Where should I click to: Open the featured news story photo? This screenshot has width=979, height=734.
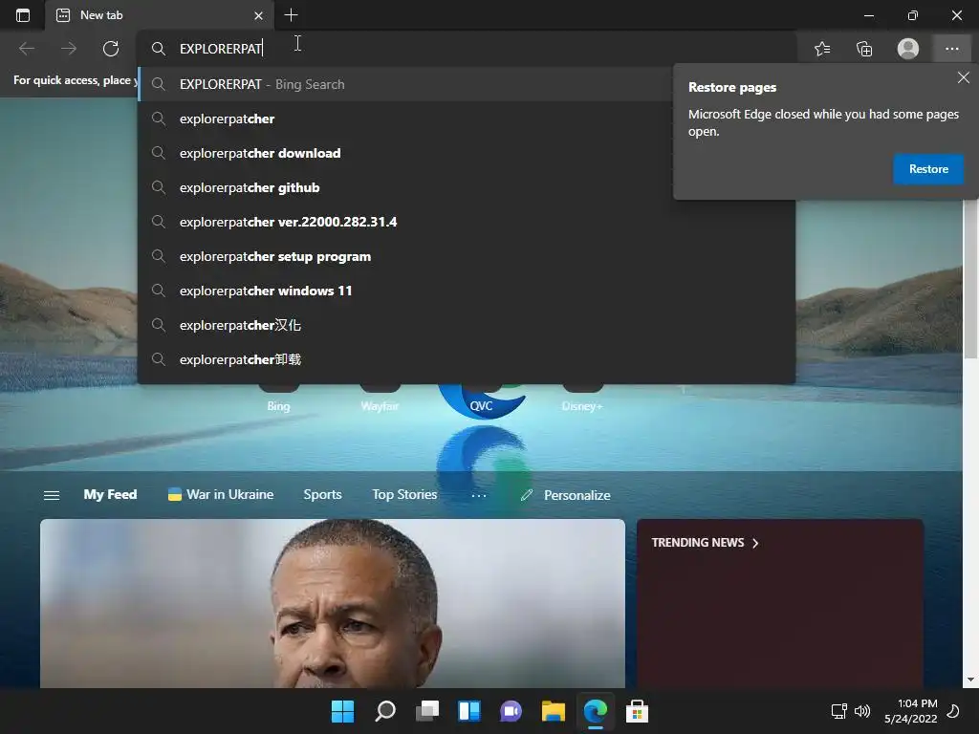tap(332, 604)
